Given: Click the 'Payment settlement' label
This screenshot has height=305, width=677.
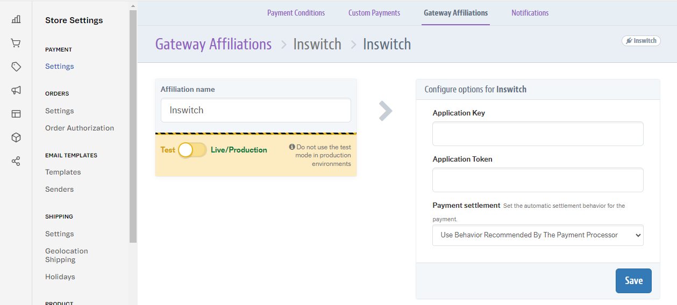Looking at the screenshot, I should 466,206.
